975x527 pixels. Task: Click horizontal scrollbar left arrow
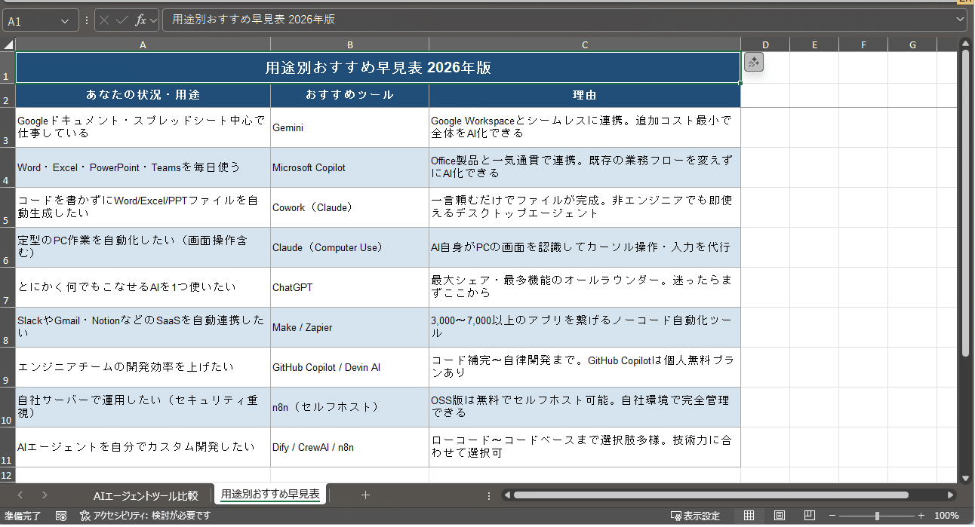[507, 495]
